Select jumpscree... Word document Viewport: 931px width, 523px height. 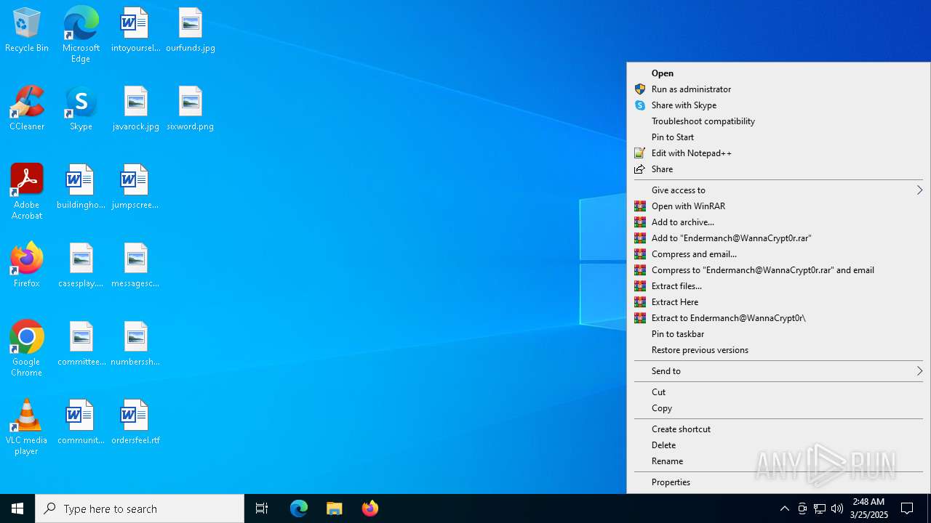tap(135, 187)
